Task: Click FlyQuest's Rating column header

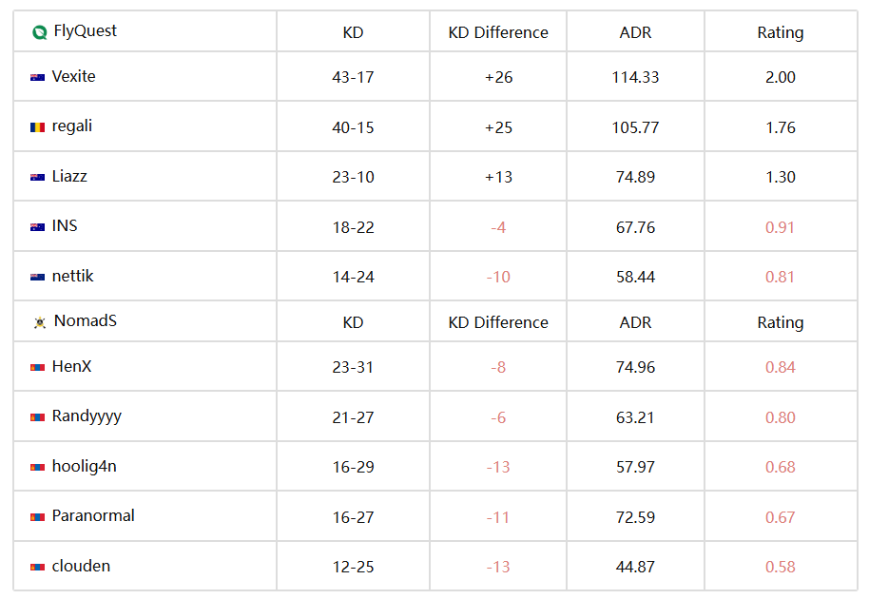Action: click(781, 32)
